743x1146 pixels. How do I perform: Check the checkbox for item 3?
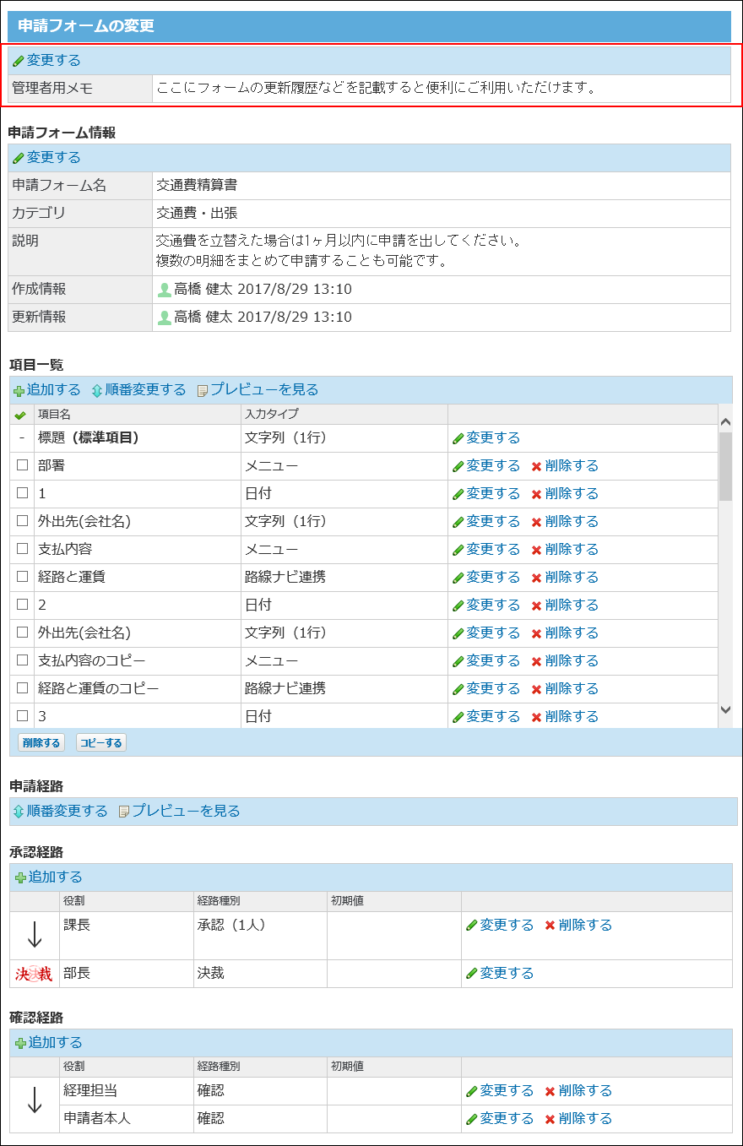coord(22,716)
